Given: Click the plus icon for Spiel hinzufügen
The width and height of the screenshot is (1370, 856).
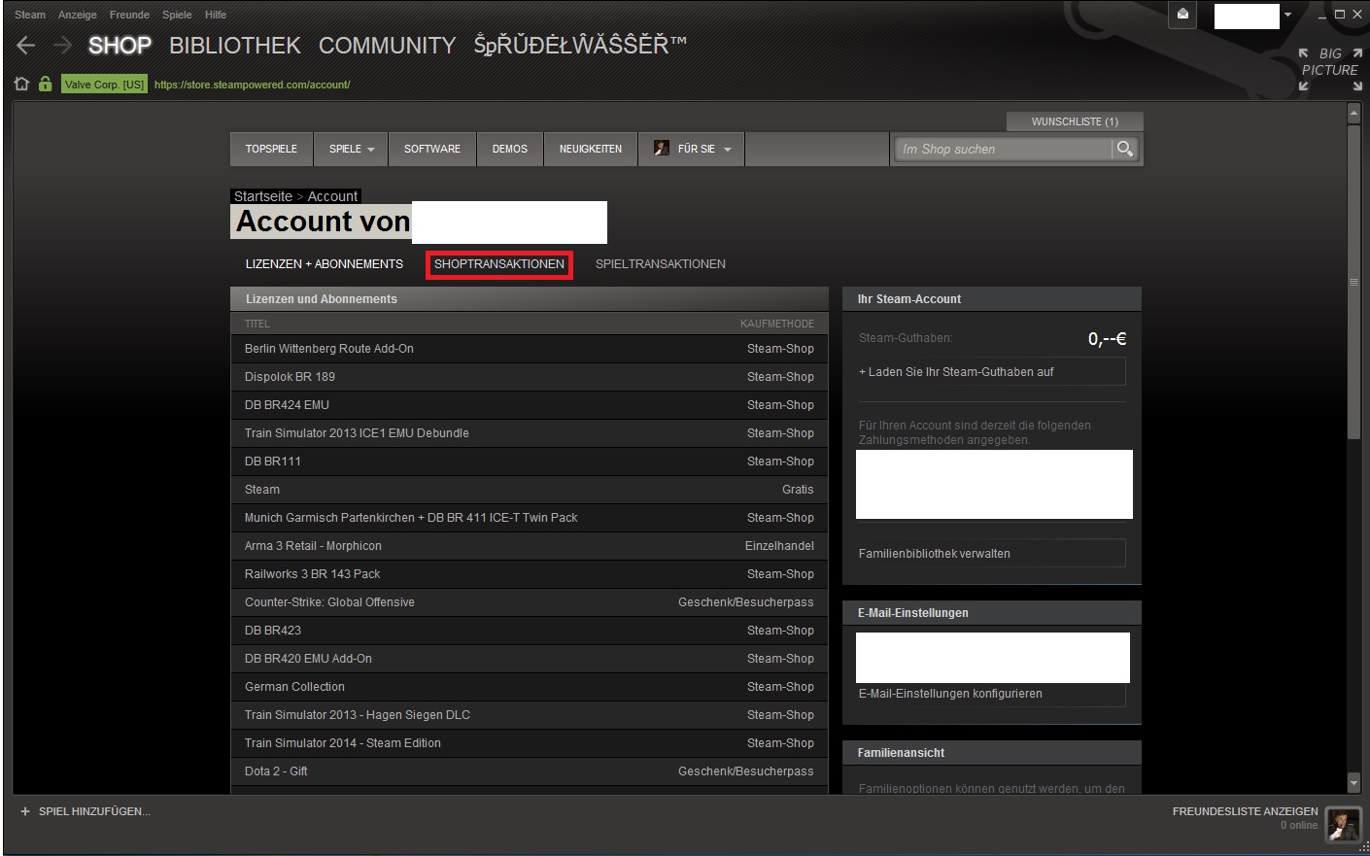Looking at the screenshot, I should [x=25, y=811].
